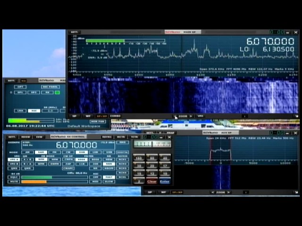
Task: Enable notch NCH1
Action: tap(123, 160)
